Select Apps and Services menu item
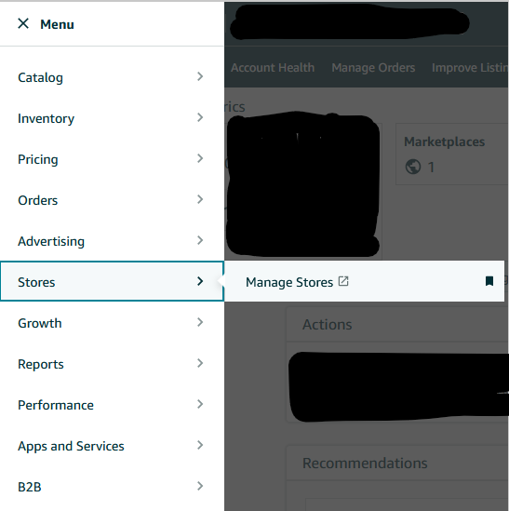Screen dimensions: 509x511 pos(112,446)
